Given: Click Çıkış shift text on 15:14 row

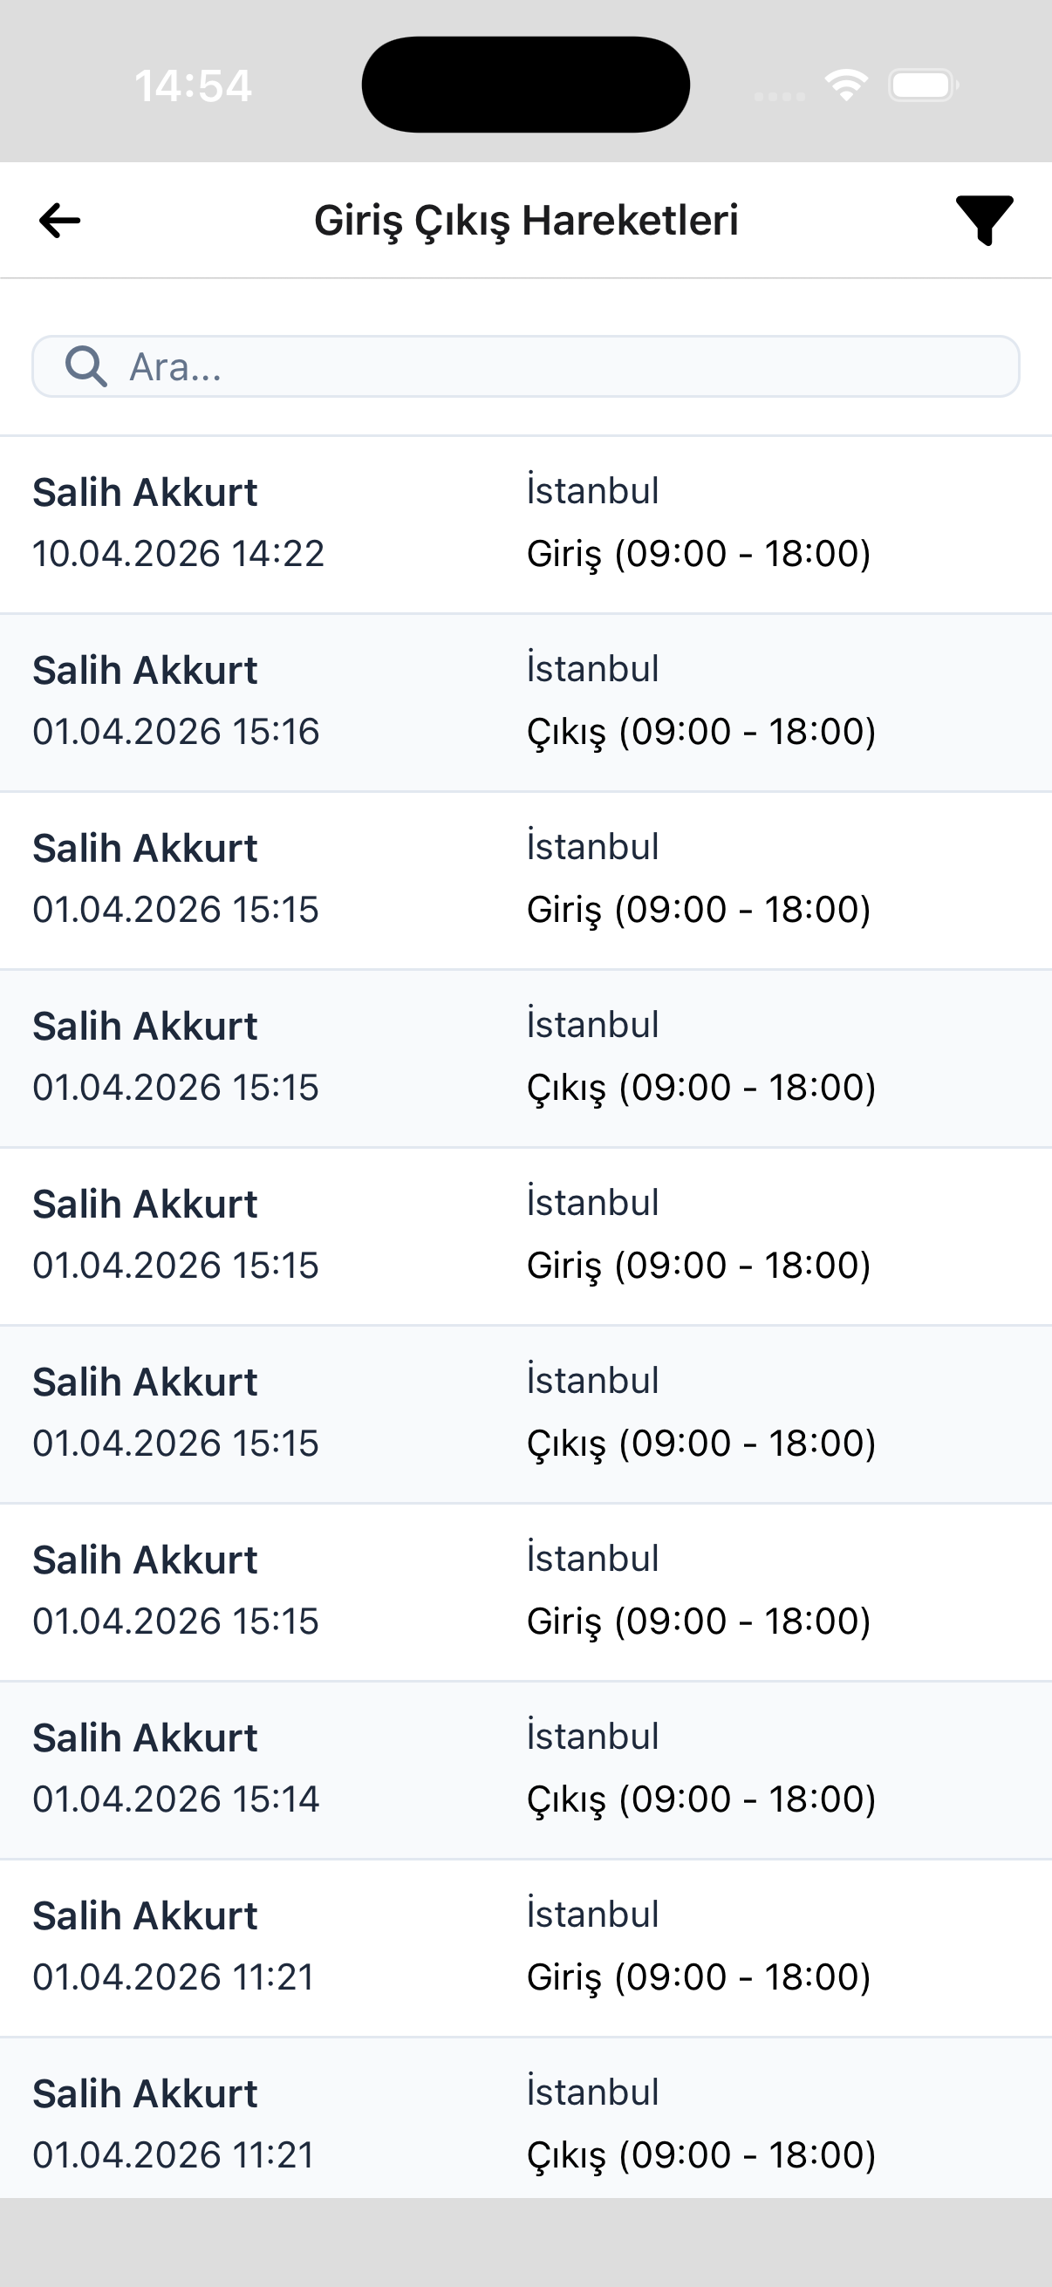Looking at the screenshot, I should [700, 1799].
